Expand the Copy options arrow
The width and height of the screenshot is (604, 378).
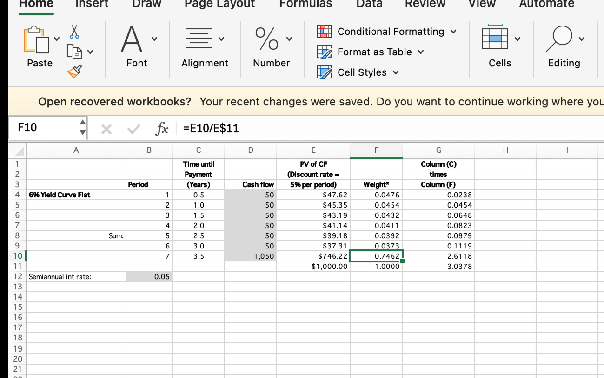[90, 52]
